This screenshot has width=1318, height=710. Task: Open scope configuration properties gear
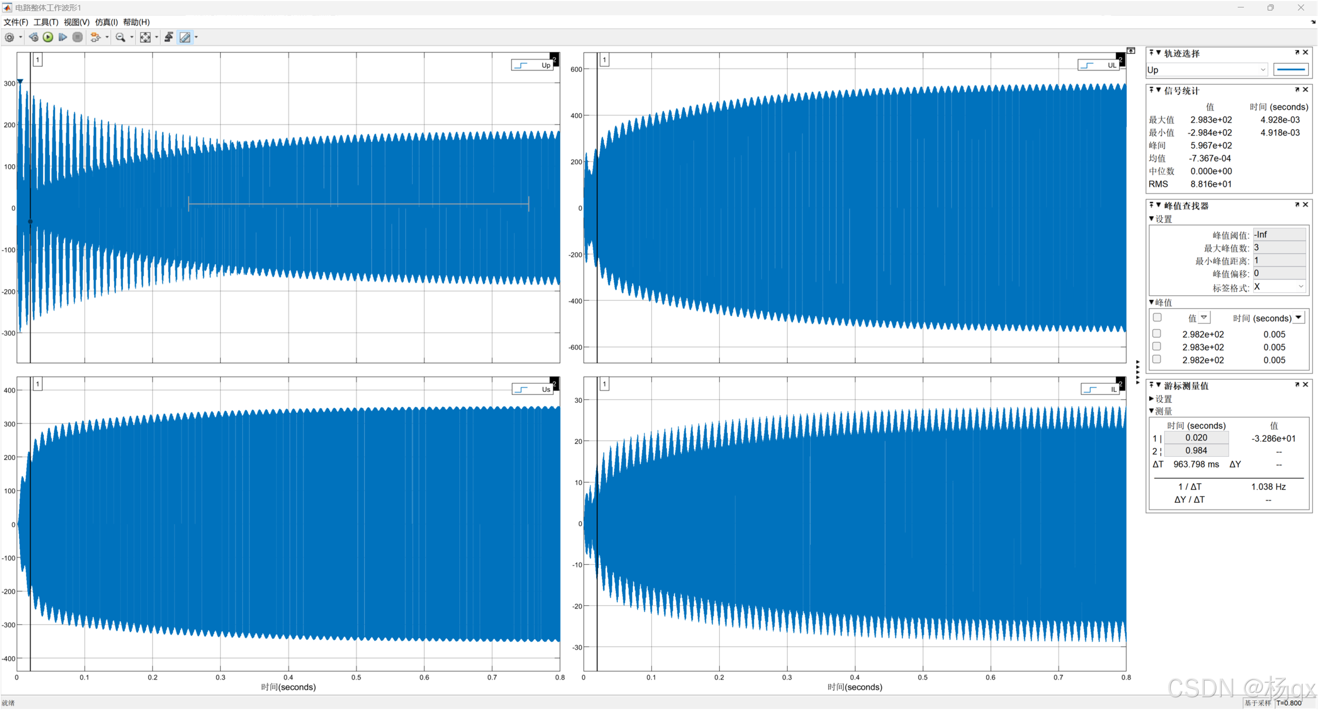tap(9, 37)
